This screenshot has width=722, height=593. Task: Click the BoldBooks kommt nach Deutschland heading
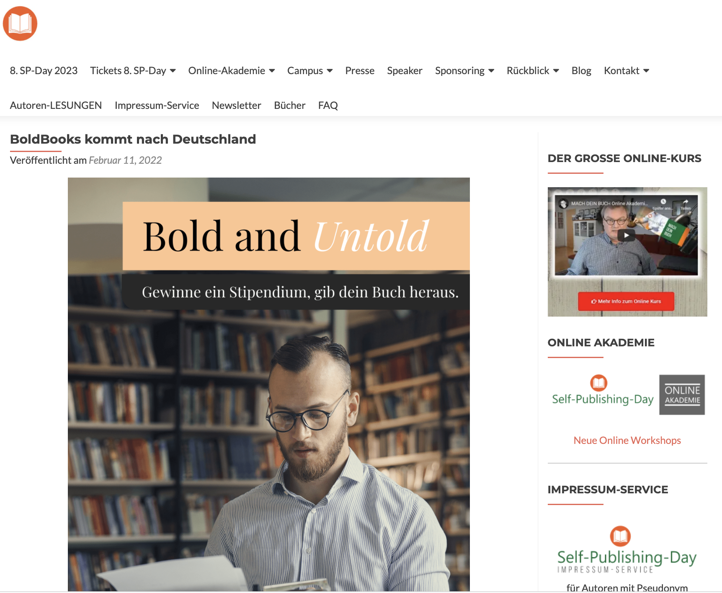point(133,139)
